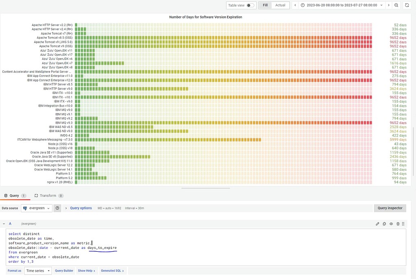Hide query A using the eye icon
Image resolution: width=416 pixels, height=279 pixels.
[x=391, y=224]
